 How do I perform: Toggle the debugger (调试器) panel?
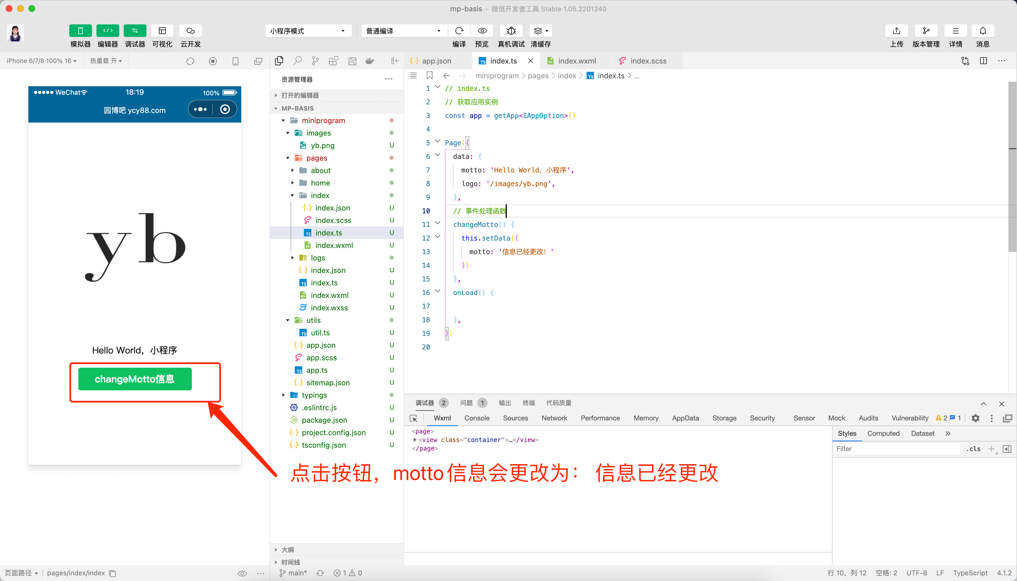pos(135,31)
